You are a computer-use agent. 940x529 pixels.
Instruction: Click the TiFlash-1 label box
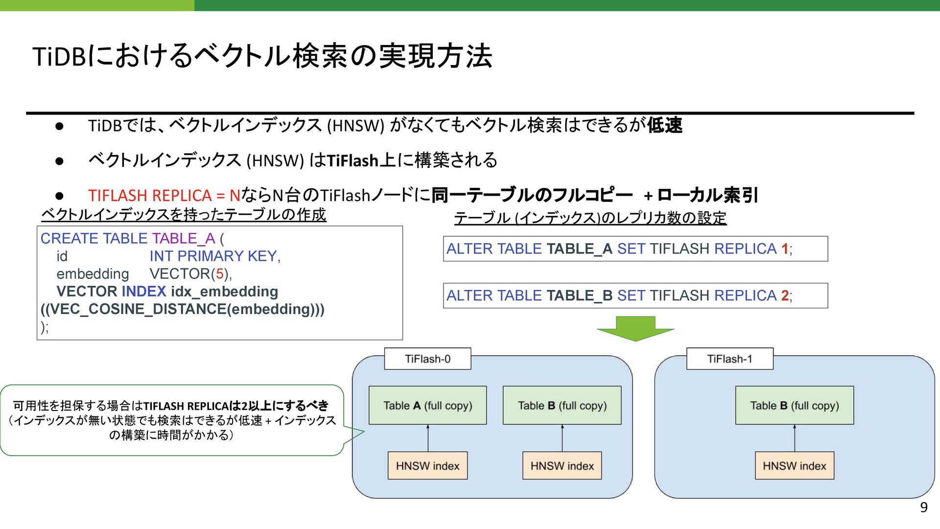(729, 359)
